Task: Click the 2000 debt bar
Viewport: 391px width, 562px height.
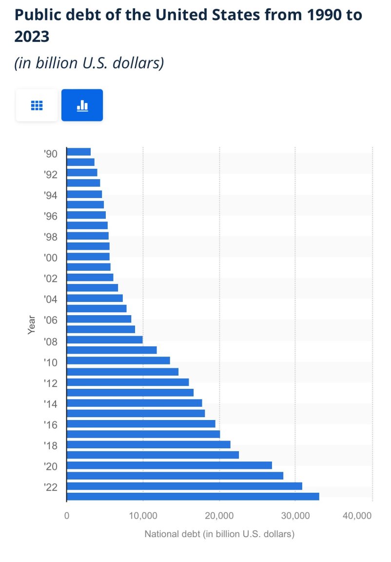Action: coord(88,256)
